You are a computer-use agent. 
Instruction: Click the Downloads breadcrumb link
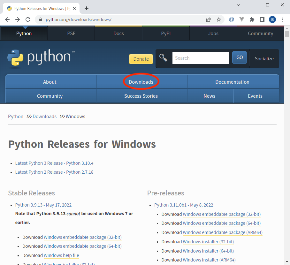(x=45, y=117)
